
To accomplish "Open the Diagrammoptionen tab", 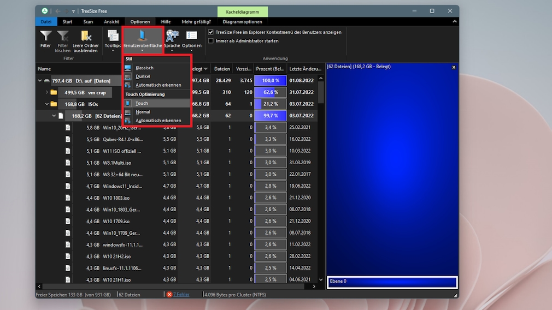I will pos(242,22).
